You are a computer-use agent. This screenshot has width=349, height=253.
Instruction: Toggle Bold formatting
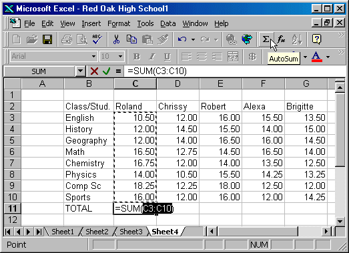point(136,57)
